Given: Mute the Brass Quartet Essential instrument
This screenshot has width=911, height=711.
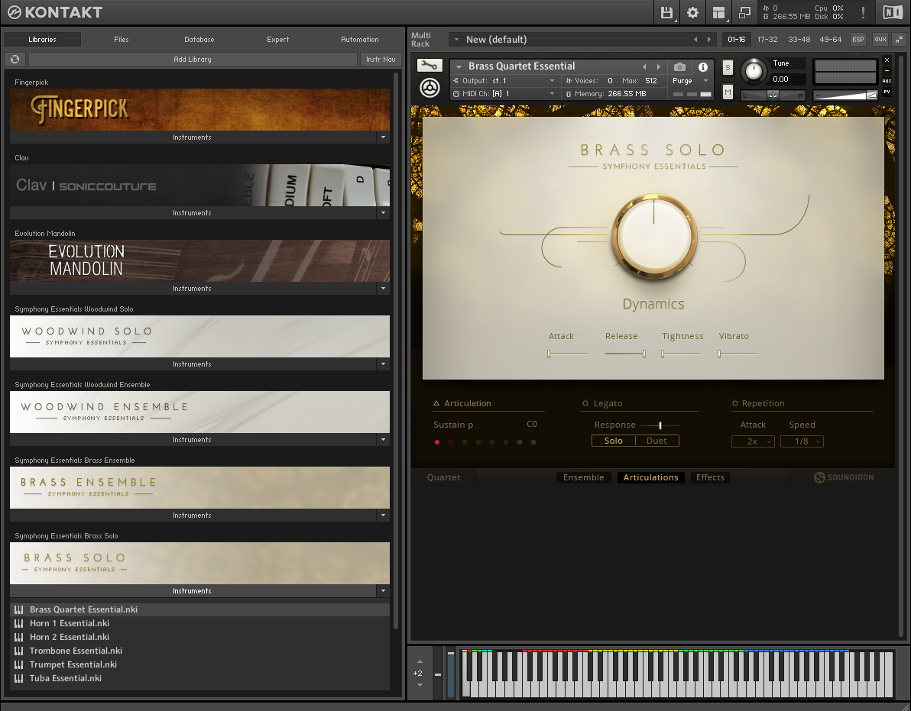Looking at the screenshot, I should coord(728,92).
